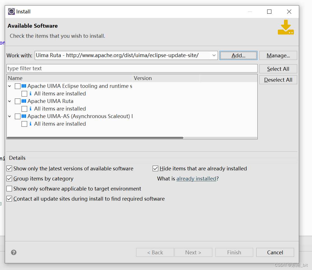This screenshot has height=270, width=312.
Task: Collapse Apache UIMA Eclipse tooling category
Action: point(10,86)
